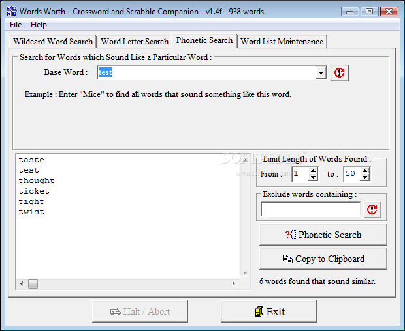
Task: Open the Base Word dropdown arrow
Action: [321, 72]
